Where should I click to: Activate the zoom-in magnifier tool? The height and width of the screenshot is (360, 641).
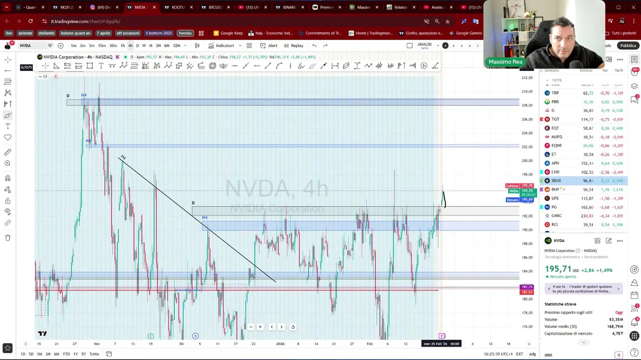pyautogui.click(x=8, y=163)
